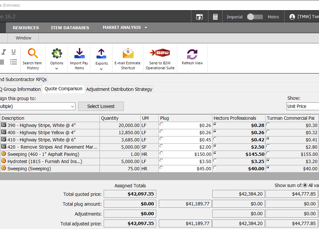Expand the Exports chevron
The height and width of the screenshot is (229, 319).
(x=101, y=69)
